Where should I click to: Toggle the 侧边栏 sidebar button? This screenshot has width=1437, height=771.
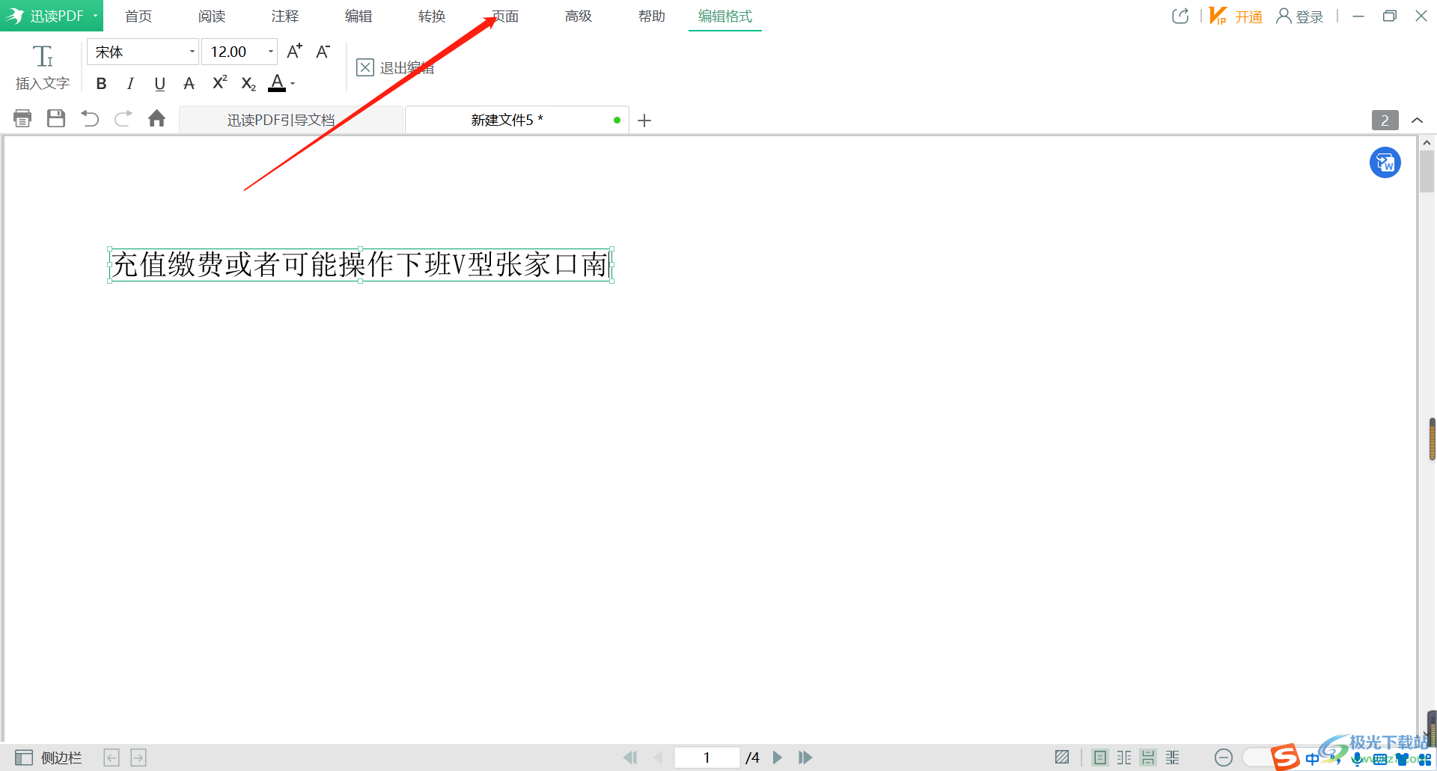[49, 758]
